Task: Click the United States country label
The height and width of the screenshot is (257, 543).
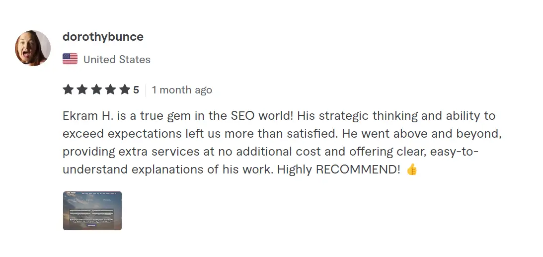Action: tap(117, 60)
